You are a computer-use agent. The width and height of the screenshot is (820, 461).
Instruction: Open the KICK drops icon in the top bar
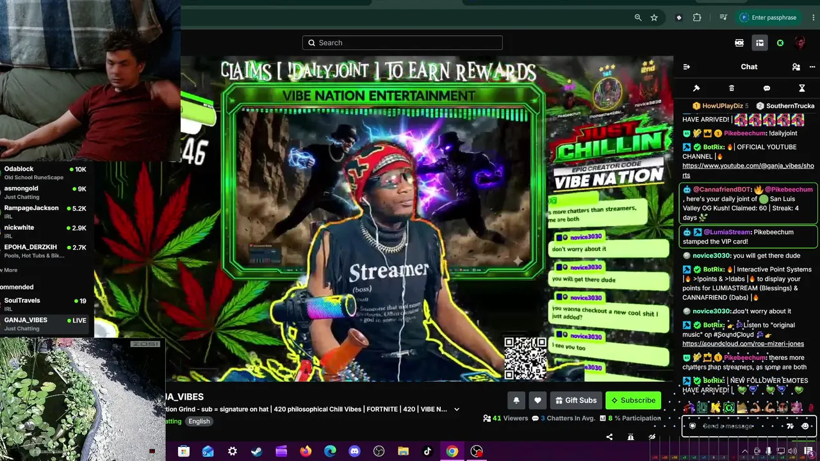pos(739,43)
